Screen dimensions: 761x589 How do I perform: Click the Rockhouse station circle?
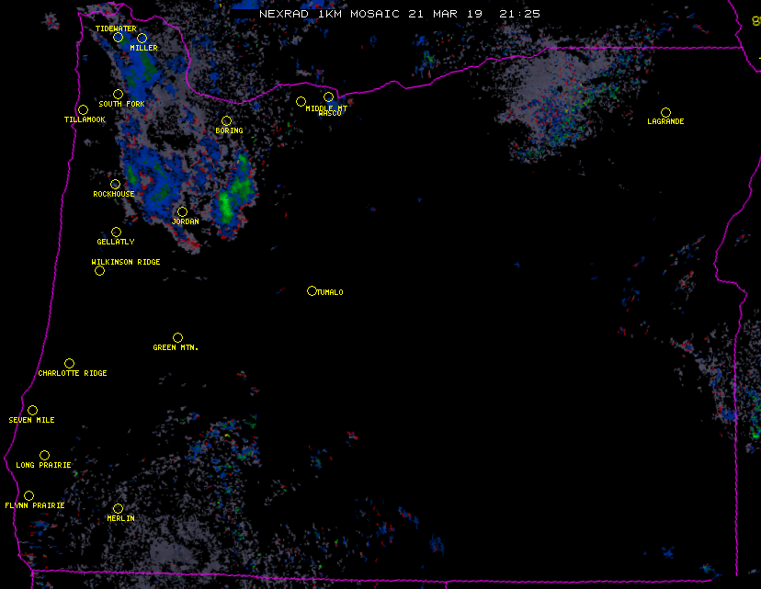pyautogui.click(x=115, y=184)
